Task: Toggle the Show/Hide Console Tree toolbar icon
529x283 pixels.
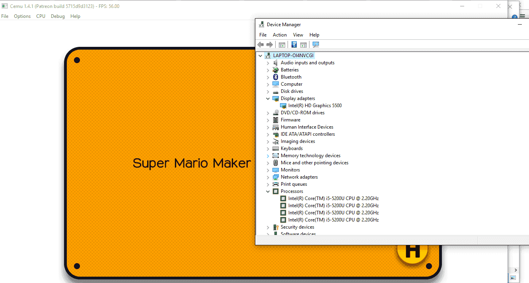Action: click(x=282, y=45)
